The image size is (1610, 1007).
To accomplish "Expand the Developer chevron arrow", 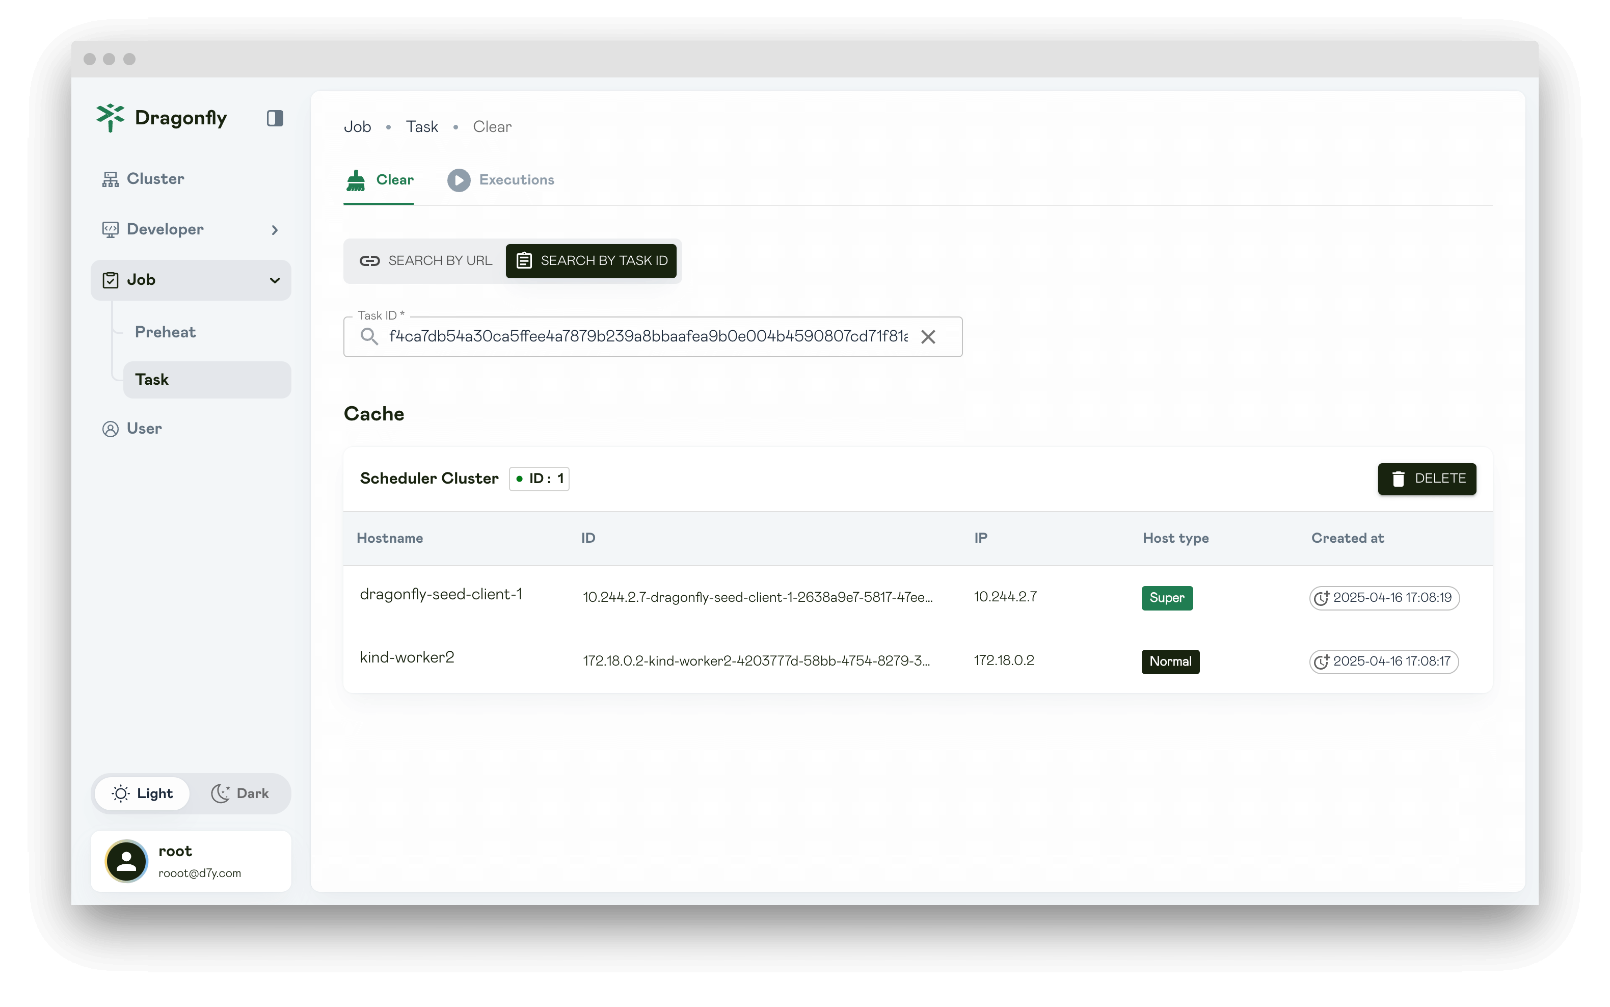I will pos(274,230).
